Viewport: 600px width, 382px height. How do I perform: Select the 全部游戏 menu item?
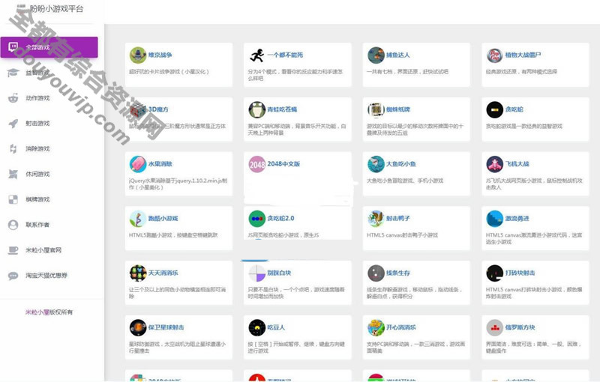pyautogui.click(x=49, y=47)
